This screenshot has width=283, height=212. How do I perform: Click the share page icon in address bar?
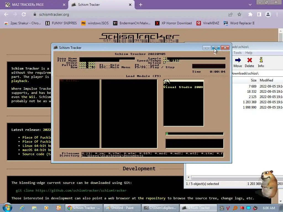pos(230,14)
